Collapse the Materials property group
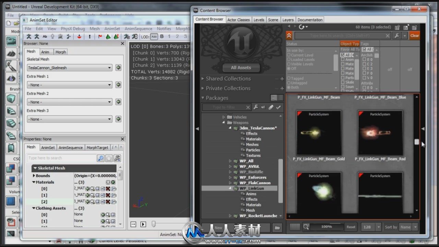The width and height of the screenshot is (439, 247). click(34, 182)
